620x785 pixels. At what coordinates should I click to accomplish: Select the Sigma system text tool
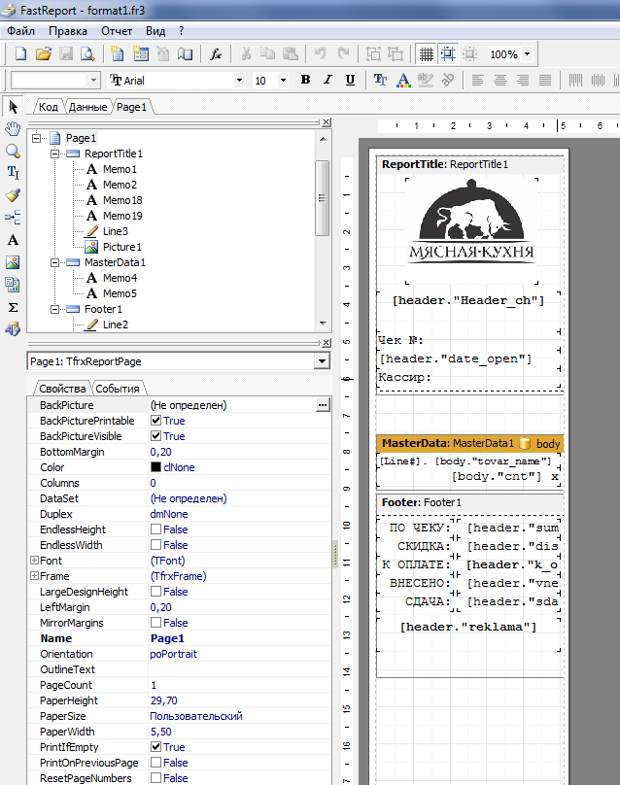click(x=13, y=307)
